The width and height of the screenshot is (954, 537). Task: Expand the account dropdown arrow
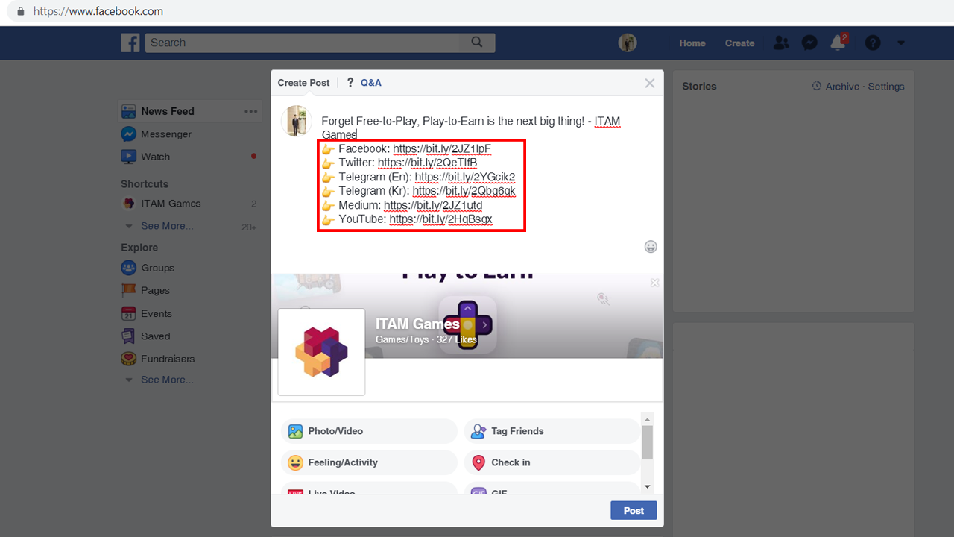pos(901,43)
